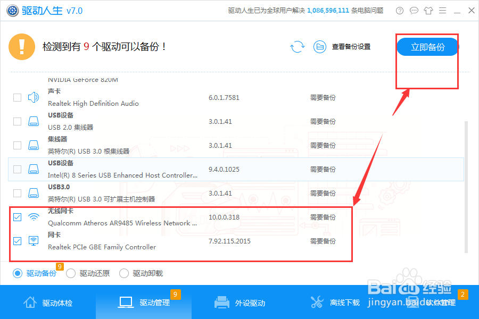Click the house icon of 驱动体检
479x319 pixels.
pyautogui.click(x=30, y=302)
